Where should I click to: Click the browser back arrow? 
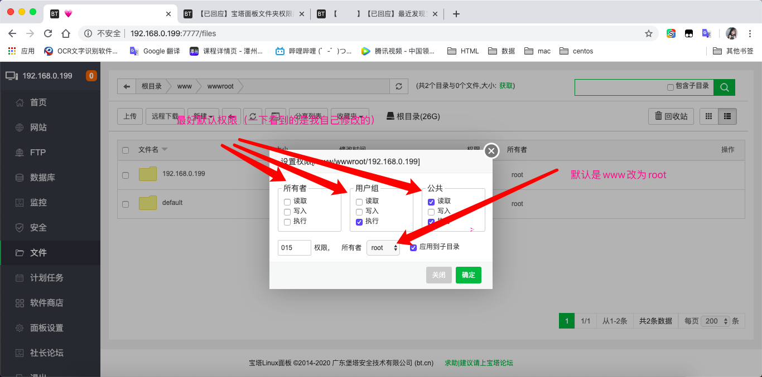pos(12,33)
